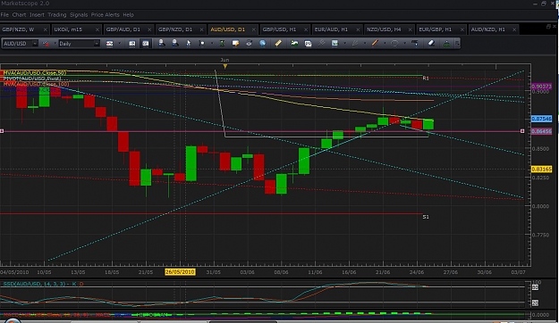The width and height of the screenshot is (559, 323).
Task: Click the pink line's right end handle
Action: click(x=522, y=131)
